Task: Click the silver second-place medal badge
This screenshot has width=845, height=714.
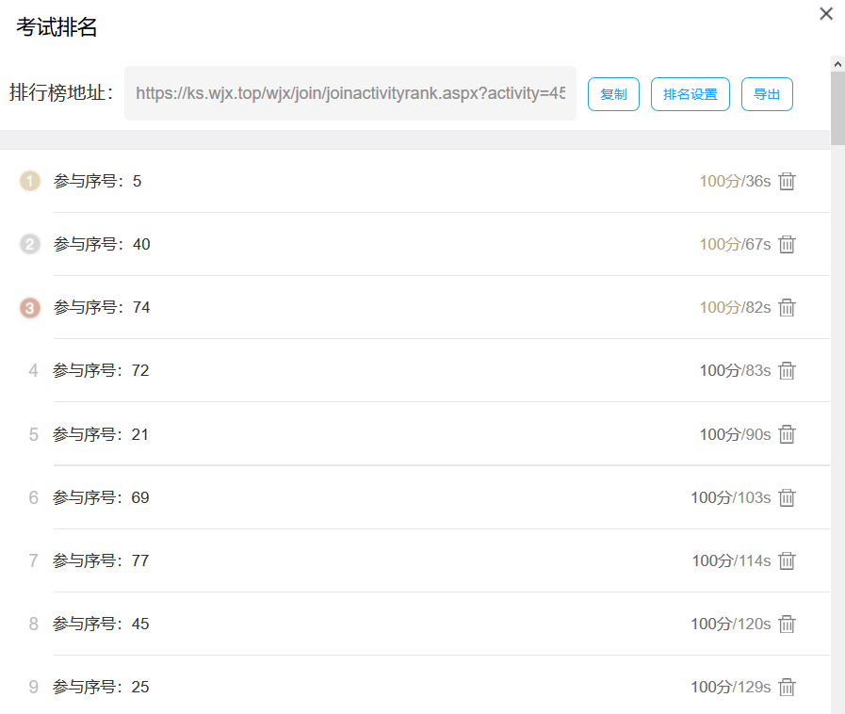Action: [x=30, y=244]
